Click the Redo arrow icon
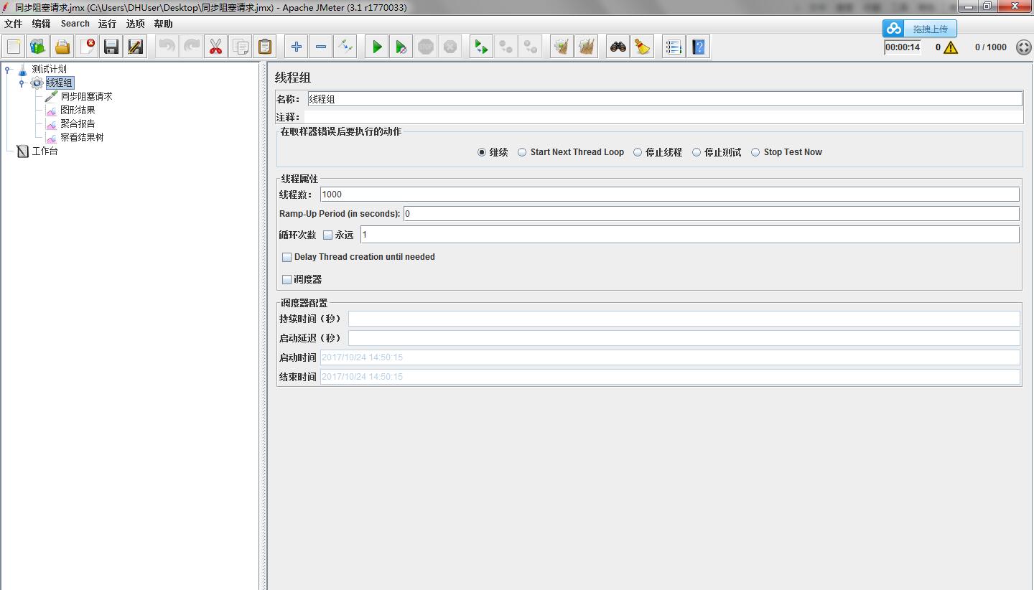 (192, 47)
